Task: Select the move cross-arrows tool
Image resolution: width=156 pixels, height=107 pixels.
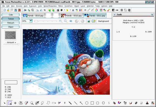Action: tap(15, 103)
